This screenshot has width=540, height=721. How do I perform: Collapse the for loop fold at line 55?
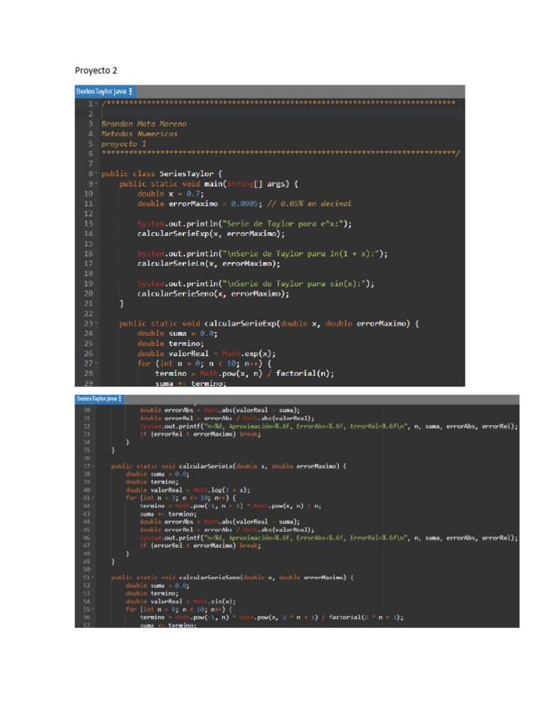(x=94, y=609)
